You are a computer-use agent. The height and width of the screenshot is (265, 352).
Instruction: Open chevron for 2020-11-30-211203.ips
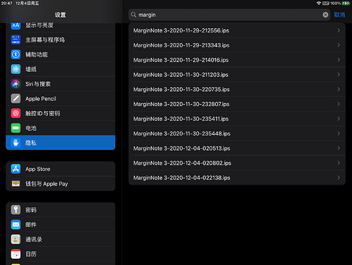[x=339, y=74]
